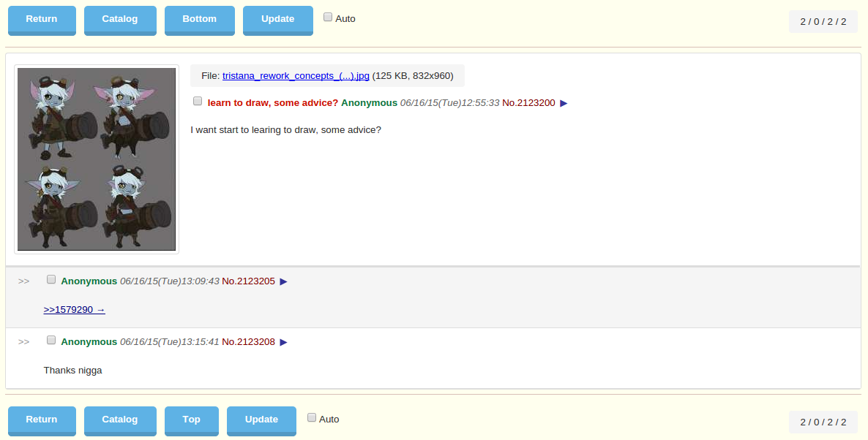Open Catalog from the bottom bar
Image resolution: width=868 pixels, height=440 pixels.
point(119,421)
